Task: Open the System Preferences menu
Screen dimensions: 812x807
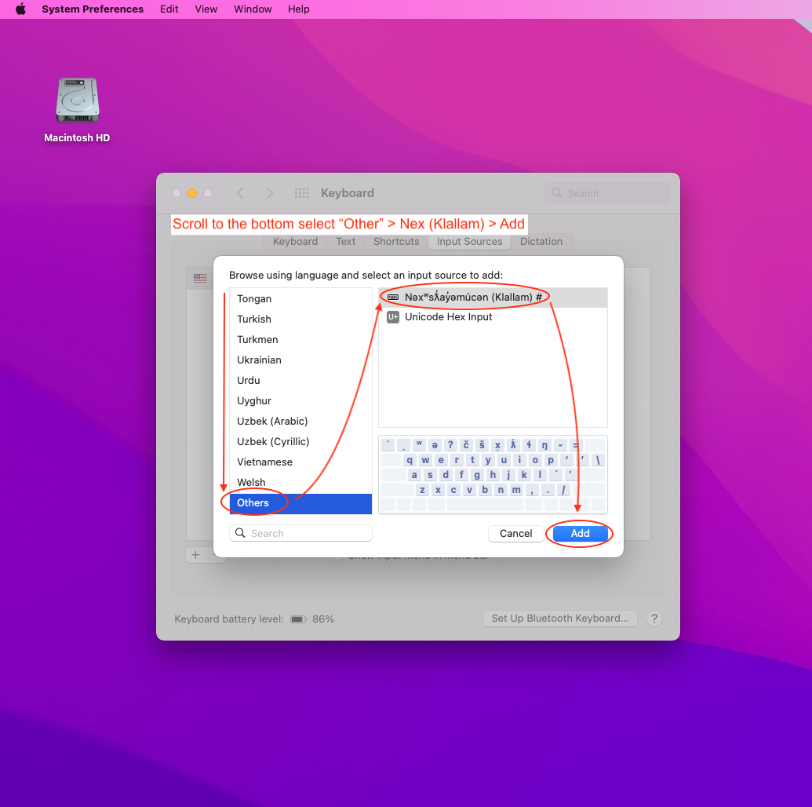Action: 92,9
